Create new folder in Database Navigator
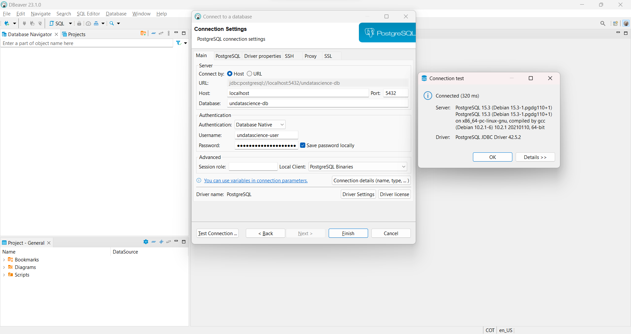 coord(143,33)
